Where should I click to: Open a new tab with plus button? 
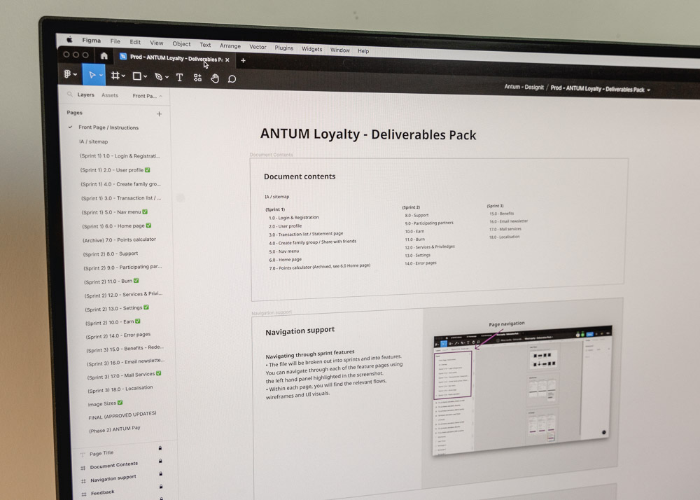pos(243,60)
